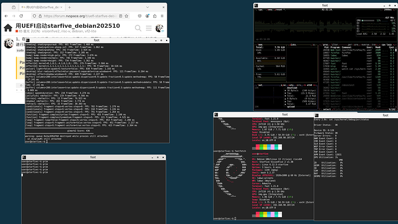Open the 昉·星光 2(CN) category link
This screenshot has width=398, height=224.
[x=28, y=31]
